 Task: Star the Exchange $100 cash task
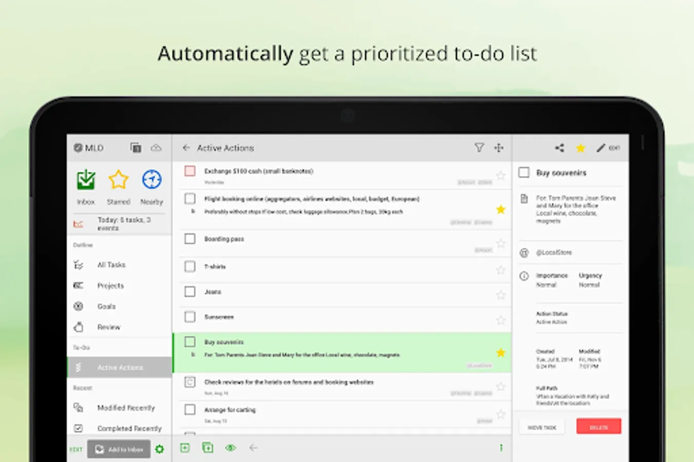click(501, 176)
